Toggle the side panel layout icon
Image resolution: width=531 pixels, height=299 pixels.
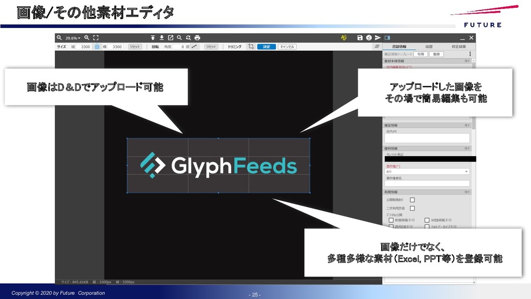click(387, 37)
